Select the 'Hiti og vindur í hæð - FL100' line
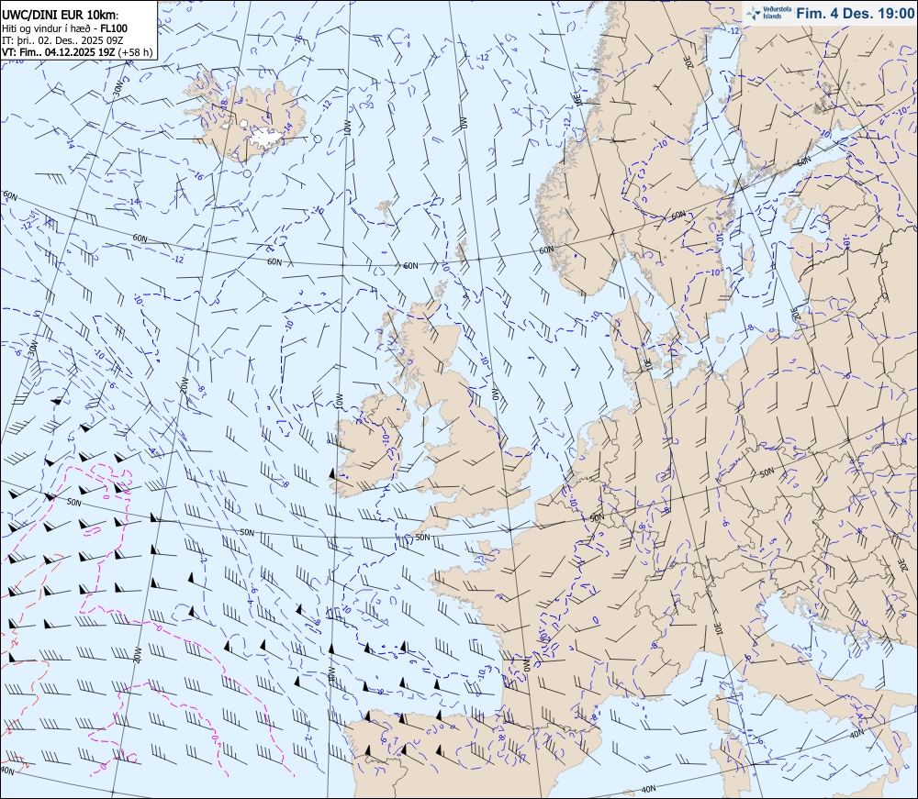Image resolution: width=918 pixels, height=799 pixels. tap(64, 28)
